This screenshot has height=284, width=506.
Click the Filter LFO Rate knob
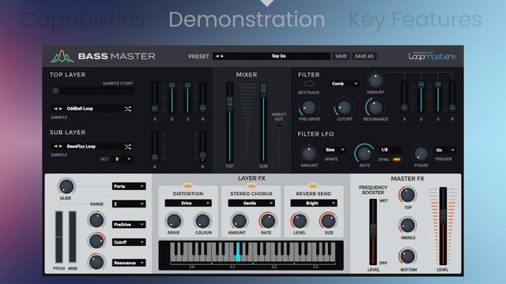364,153
